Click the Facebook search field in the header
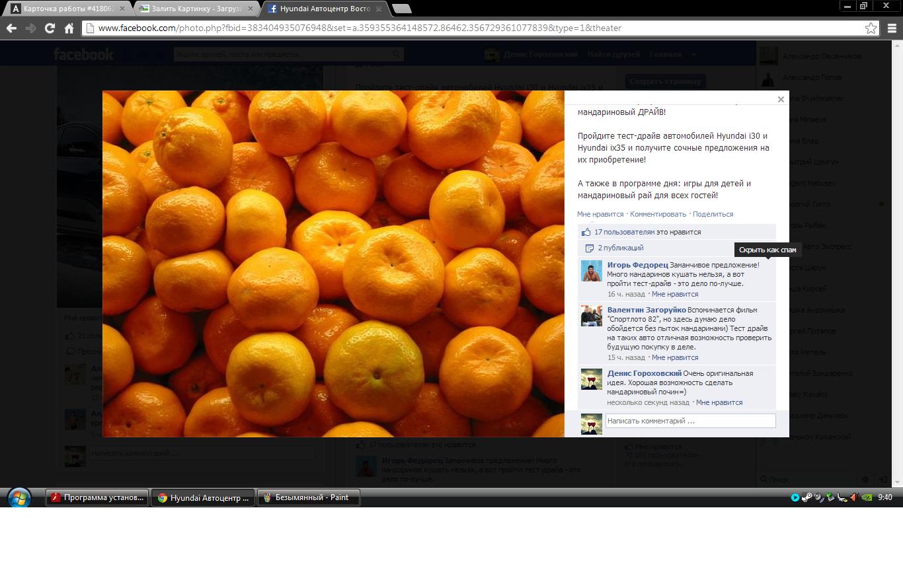 tap(288, 54)
